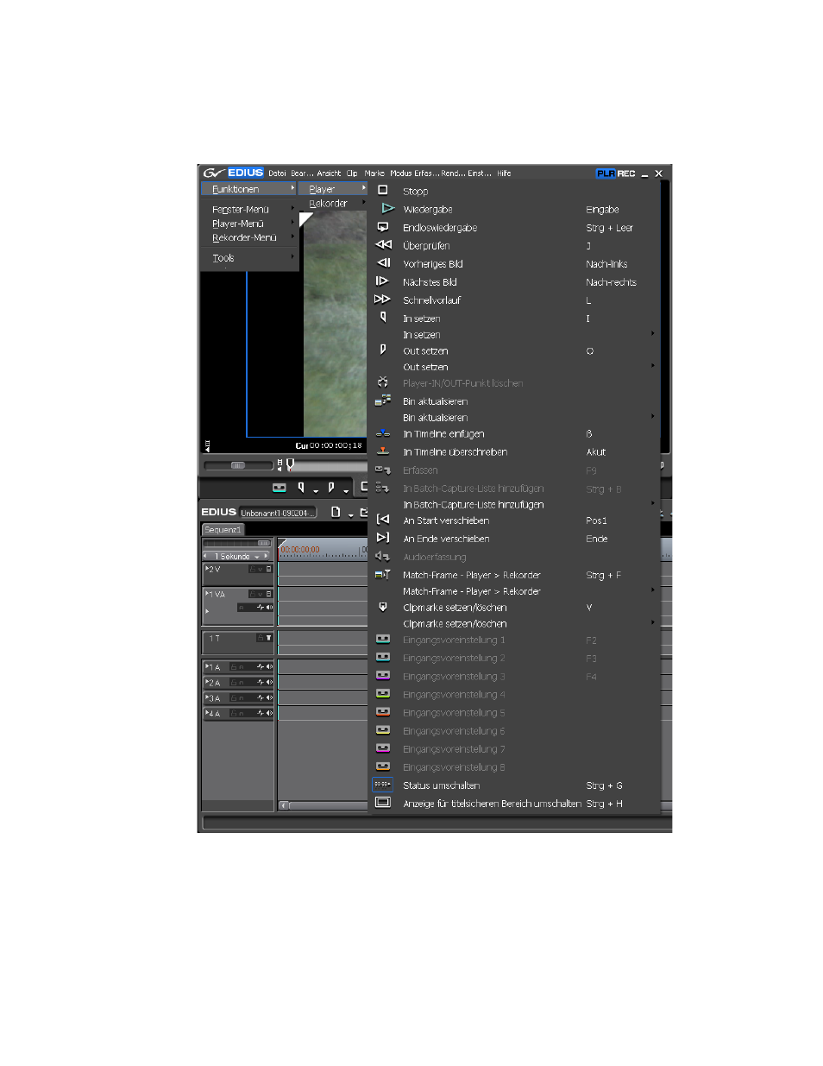Screen dimensions: 823x1066
Task: Open the Ansicht menu
Action: (x=329, y=173)
